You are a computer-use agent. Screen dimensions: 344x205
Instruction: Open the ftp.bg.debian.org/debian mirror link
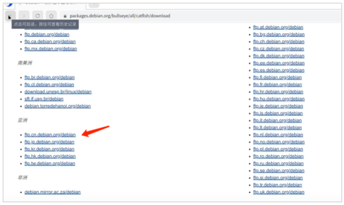(x=279, y=34)
